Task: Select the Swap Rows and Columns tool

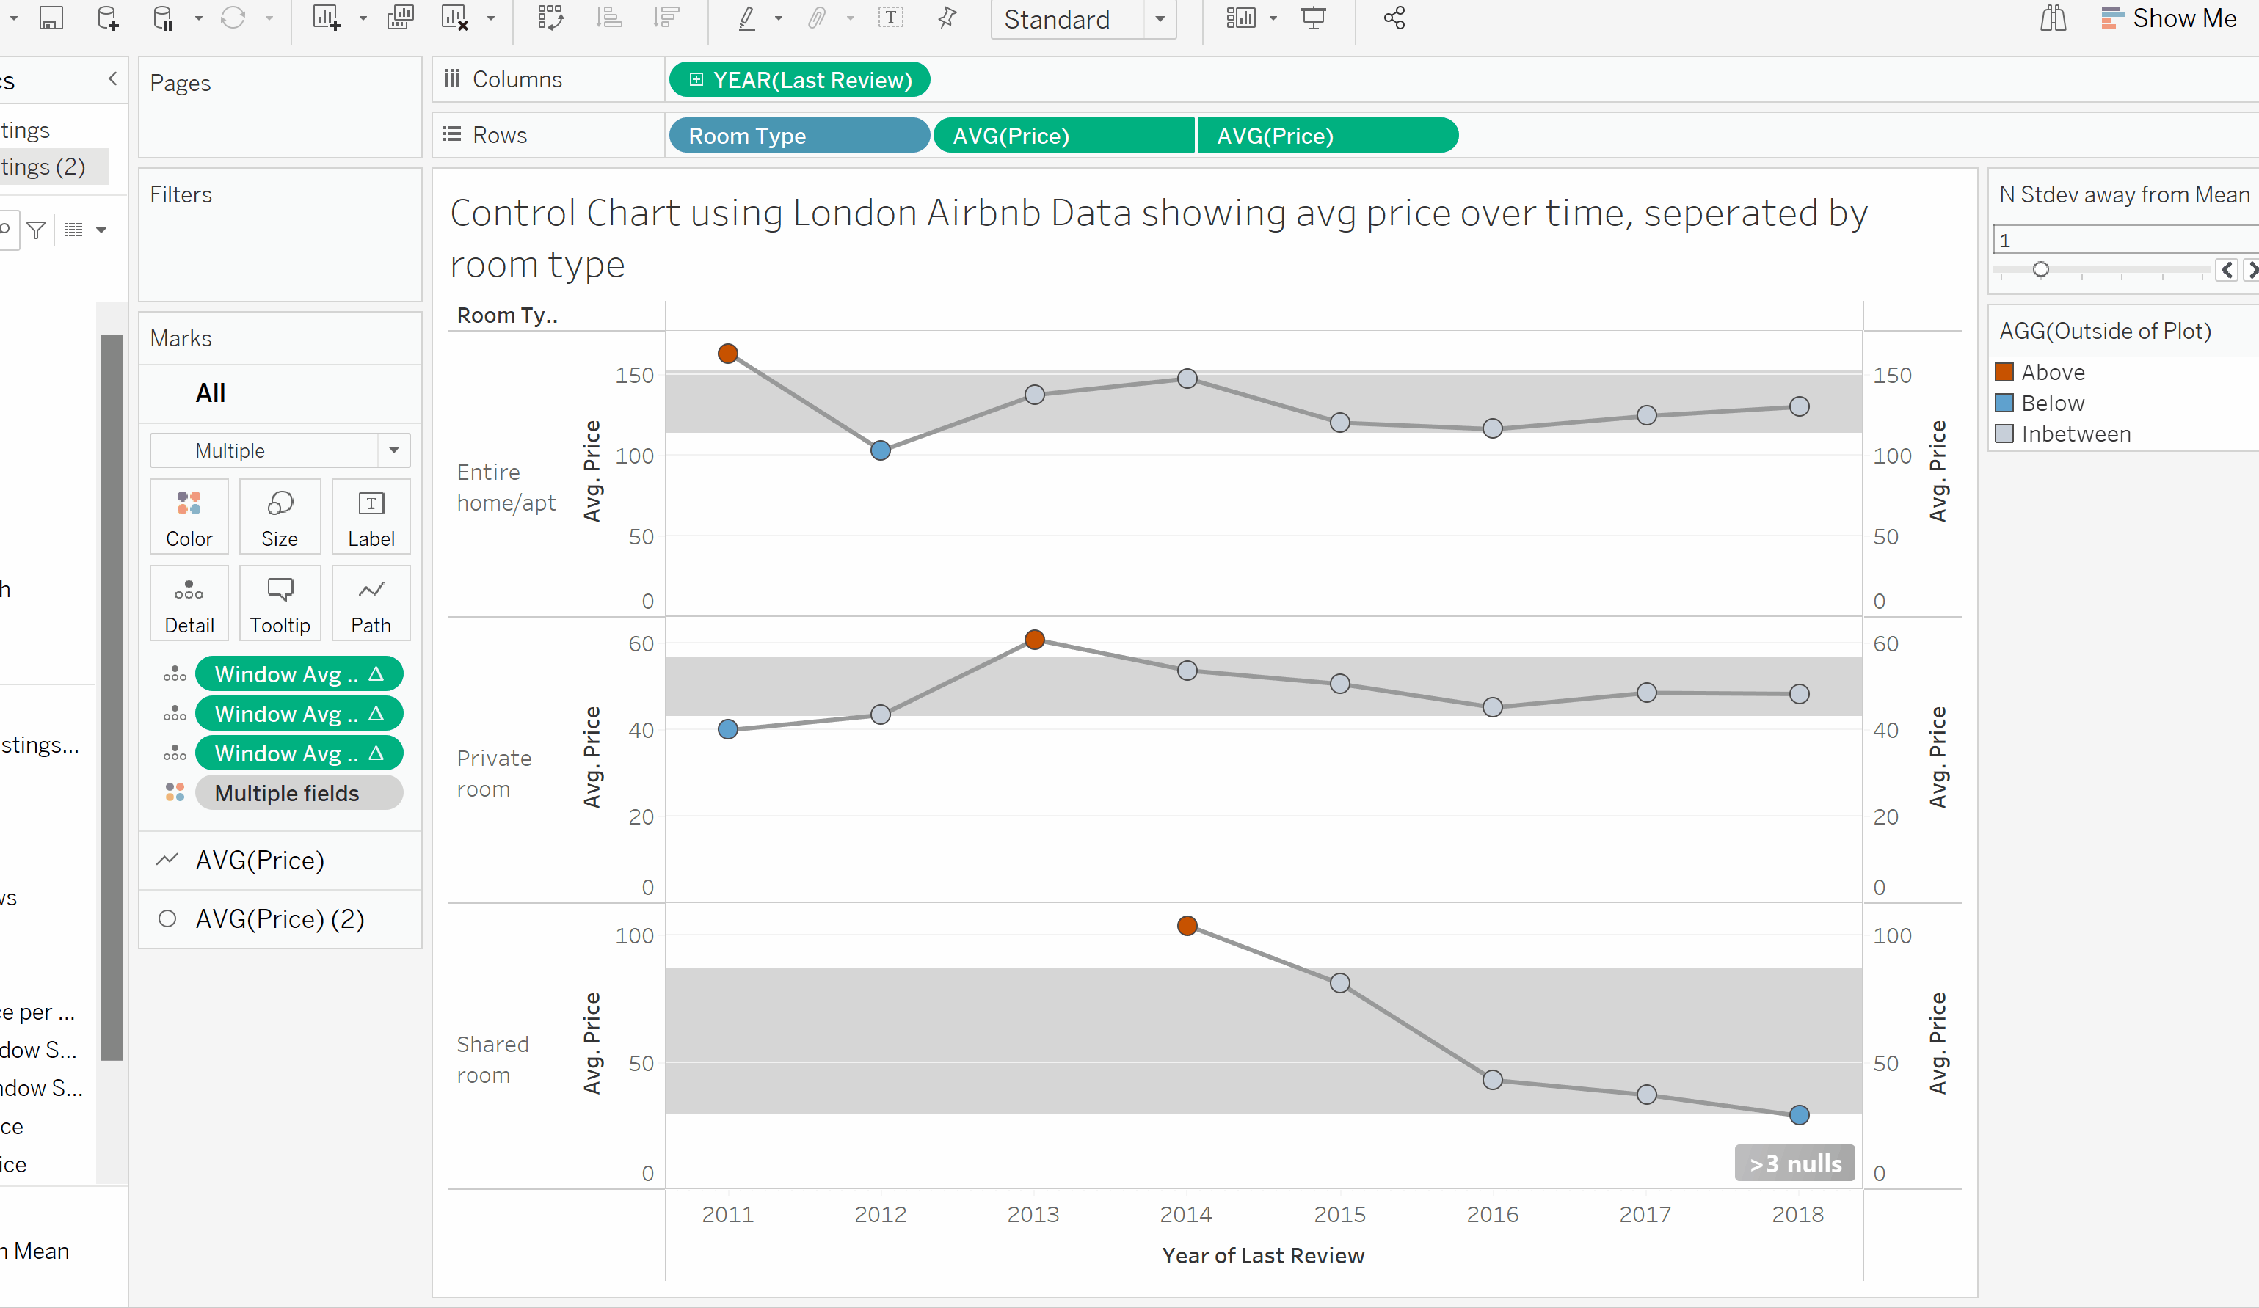Action: pos(550,18)
